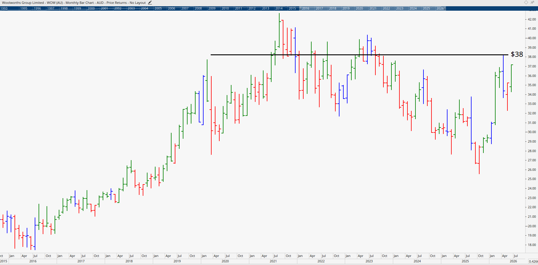Click the 40.00 price axis label
The height and width of the screenshot is (265, 538).
(x=532, y=38)
